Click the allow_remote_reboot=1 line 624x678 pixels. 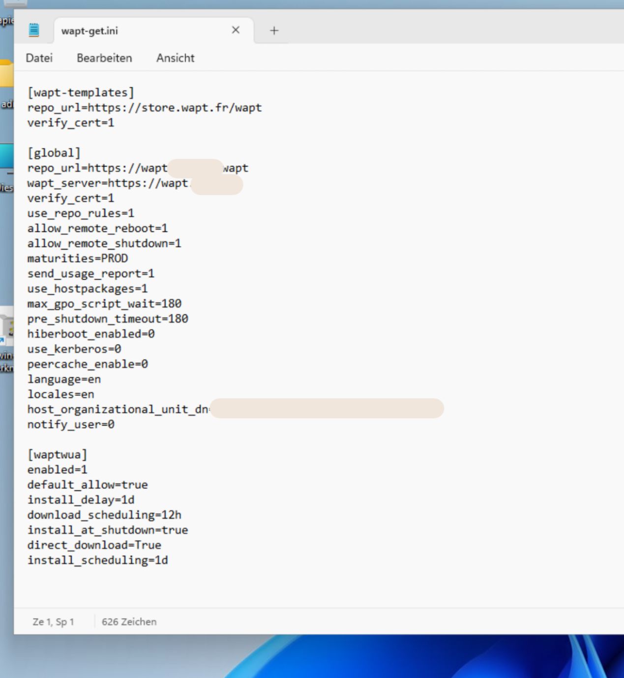tap(97, 229)
